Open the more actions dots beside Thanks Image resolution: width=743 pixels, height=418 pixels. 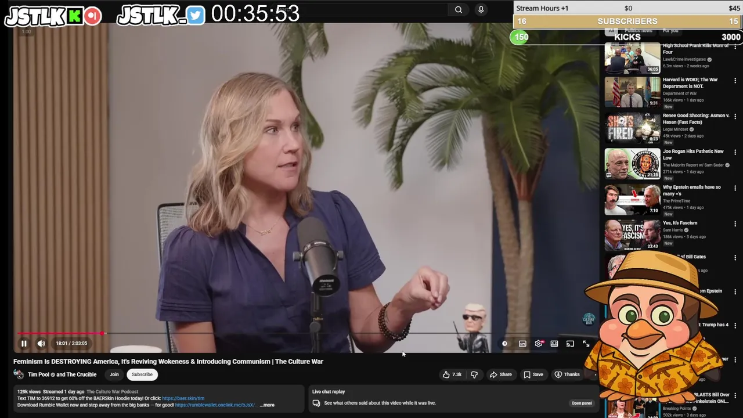[x=594, y=374]
